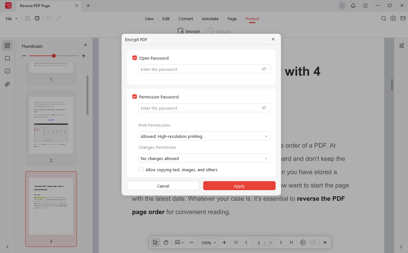
Task: Expand the File menu dropdown
Action: click(12, 19)
